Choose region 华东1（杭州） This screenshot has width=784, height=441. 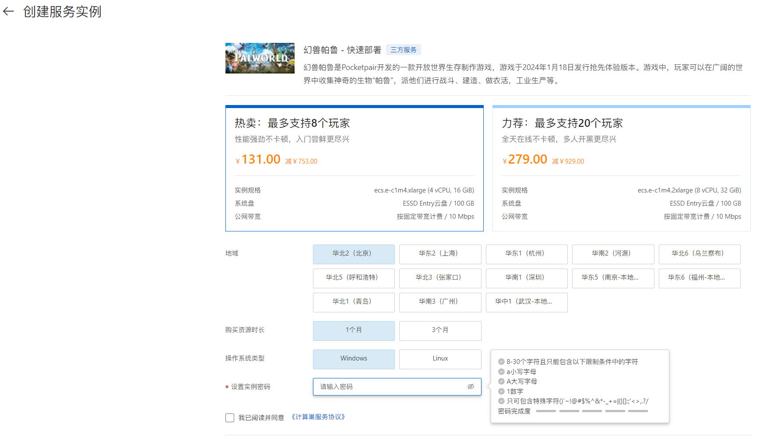tap(527, 254)
